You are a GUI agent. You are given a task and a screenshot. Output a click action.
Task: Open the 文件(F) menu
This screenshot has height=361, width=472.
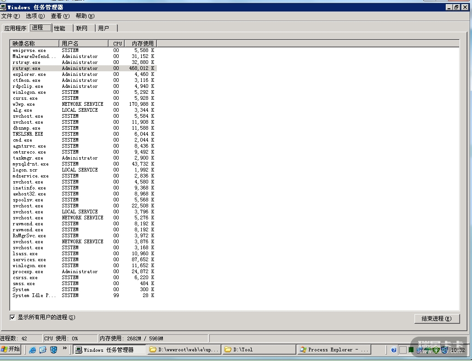point(11,16)
